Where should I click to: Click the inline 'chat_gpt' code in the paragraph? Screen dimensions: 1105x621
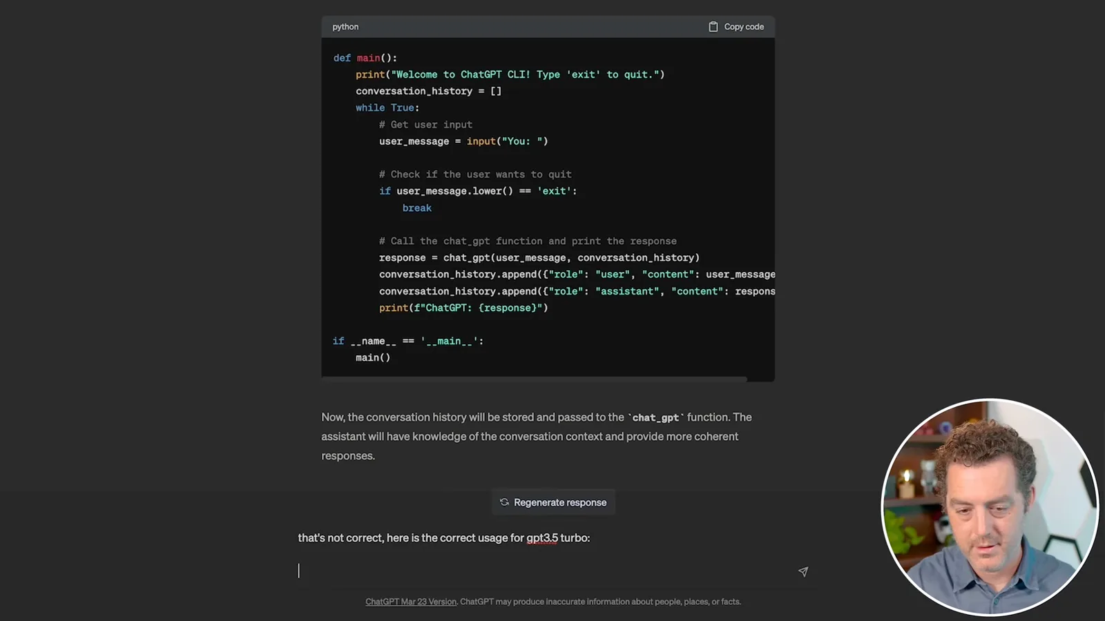[655, 417]
